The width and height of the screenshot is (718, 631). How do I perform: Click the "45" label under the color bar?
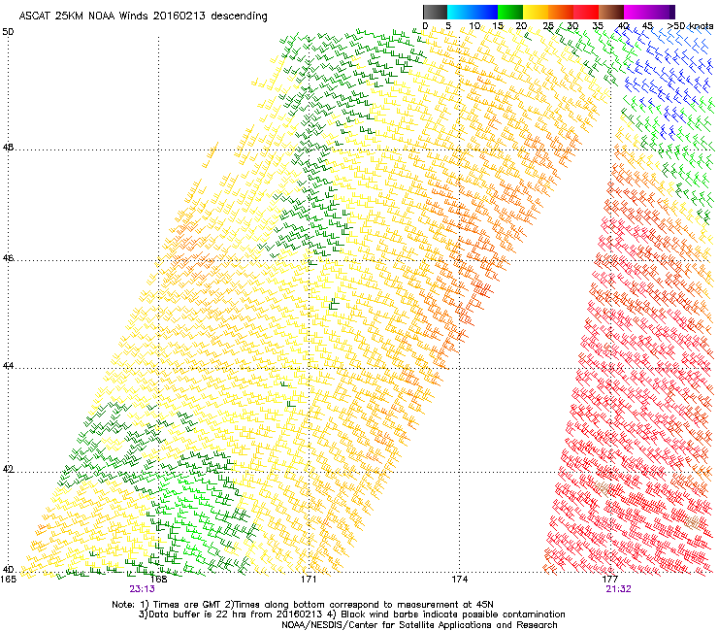point(647,26)
